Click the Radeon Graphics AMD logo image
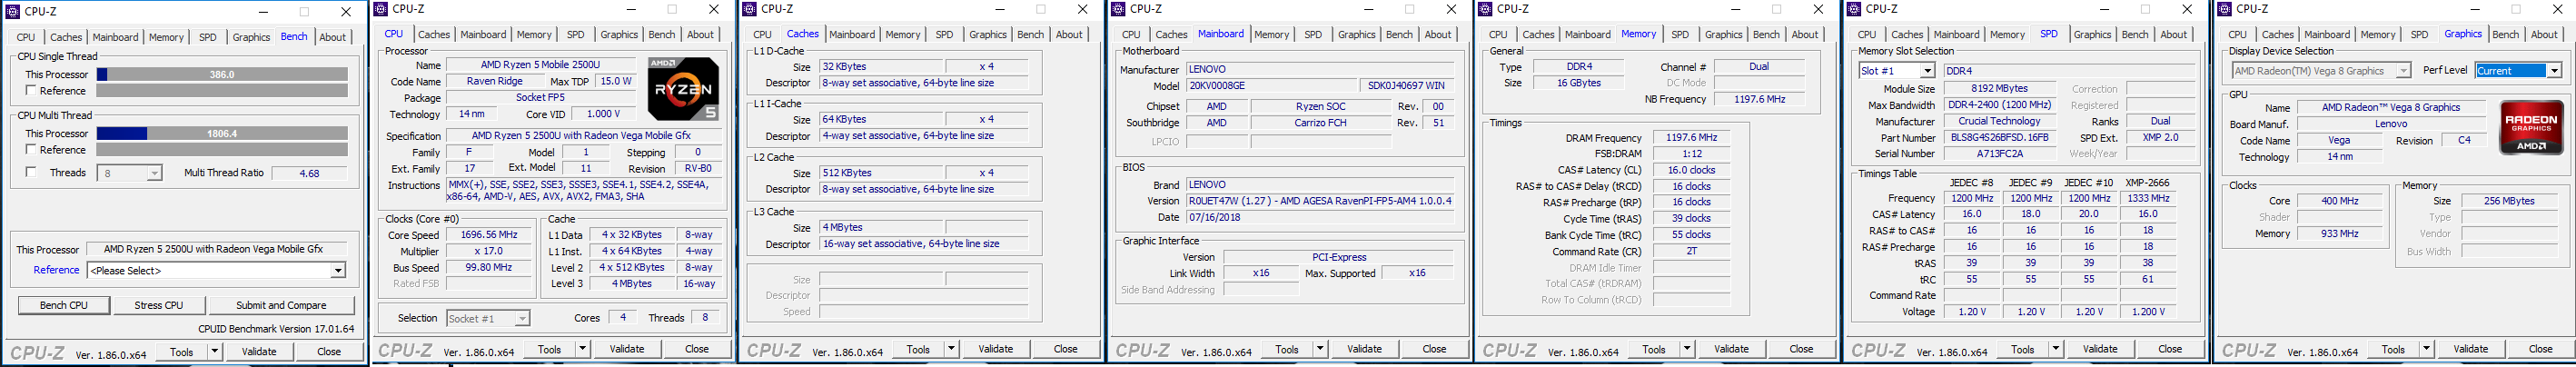Image resolution: width=2576 pixels, height=367 pixels. pyautogui.click(x=2531, y=127)
